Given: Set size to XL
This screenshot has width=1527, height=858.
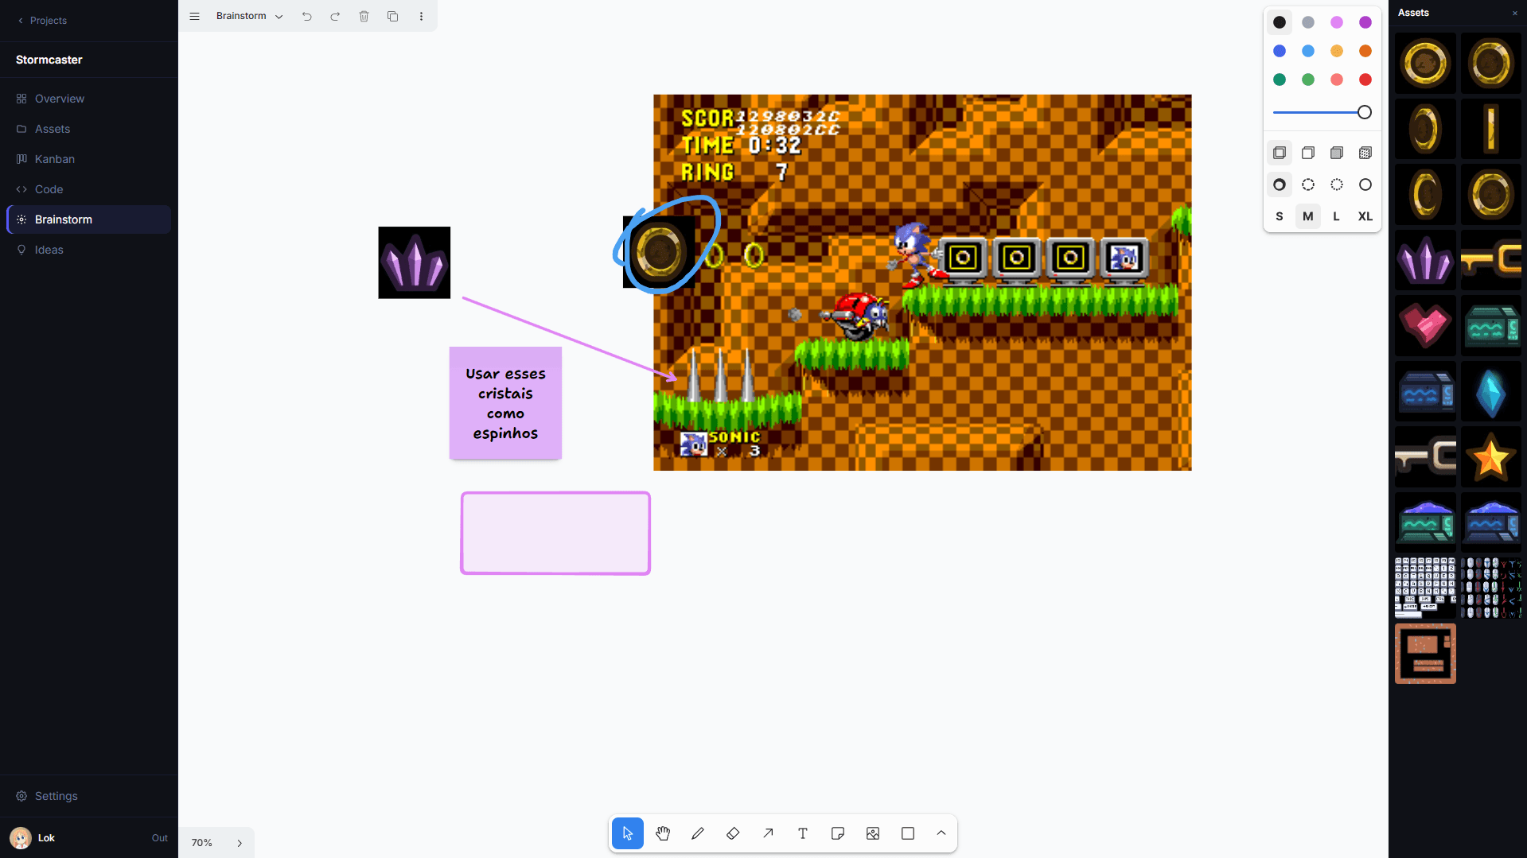Looking at the screenshot, I should [1365, 216].
